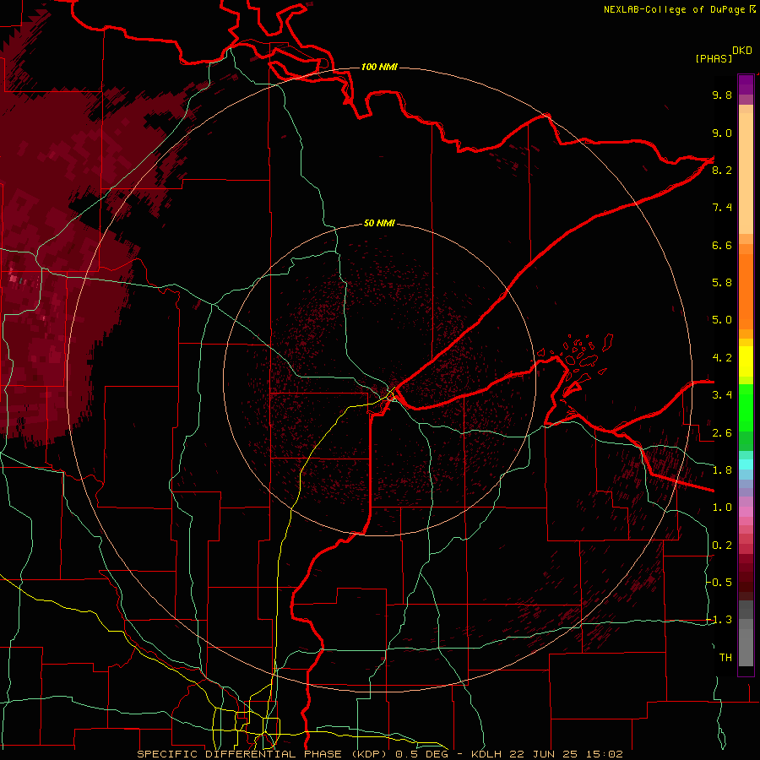Click the '[PHAS]' legend header
The image size is (760, 760).
[714, 58]
